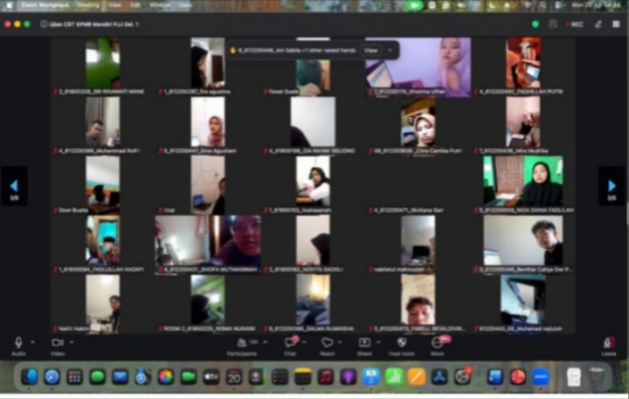Expand the video options arrow

(x=72, y=342)
